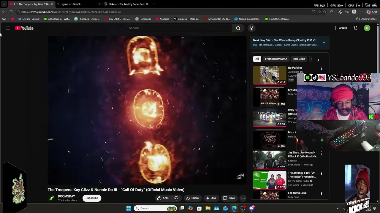Open Viggle AI bookmark
The width and height of the screenshot is (380, 213).
(186, 19)
